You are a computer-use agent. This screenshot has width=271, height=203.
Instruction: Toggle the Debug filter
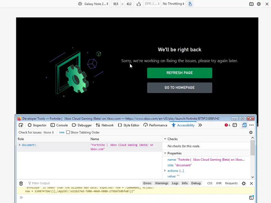tap(196, 183)
